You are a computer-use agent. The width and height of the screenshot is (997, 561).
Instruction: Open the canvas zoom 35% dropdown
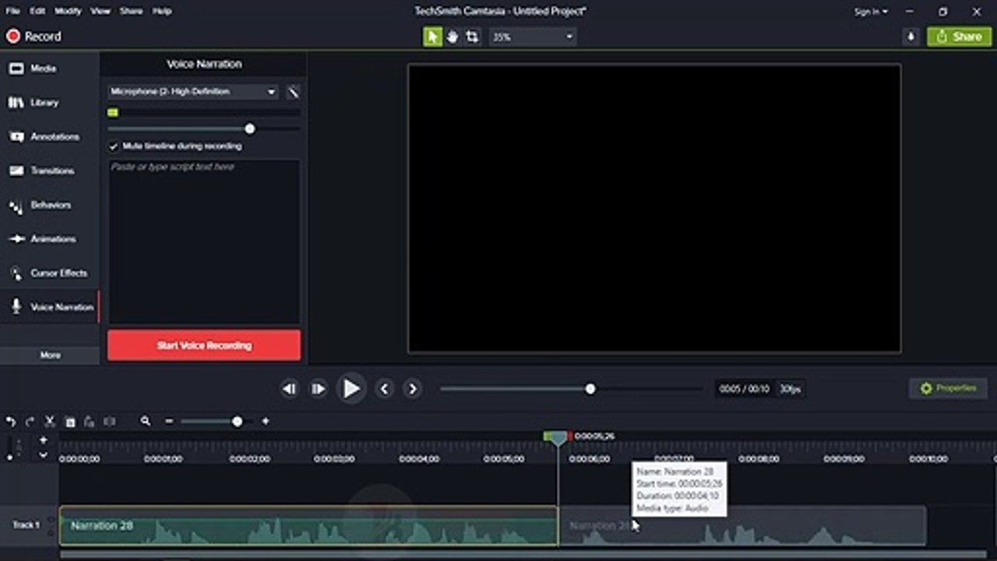click(x=533, y=37)
